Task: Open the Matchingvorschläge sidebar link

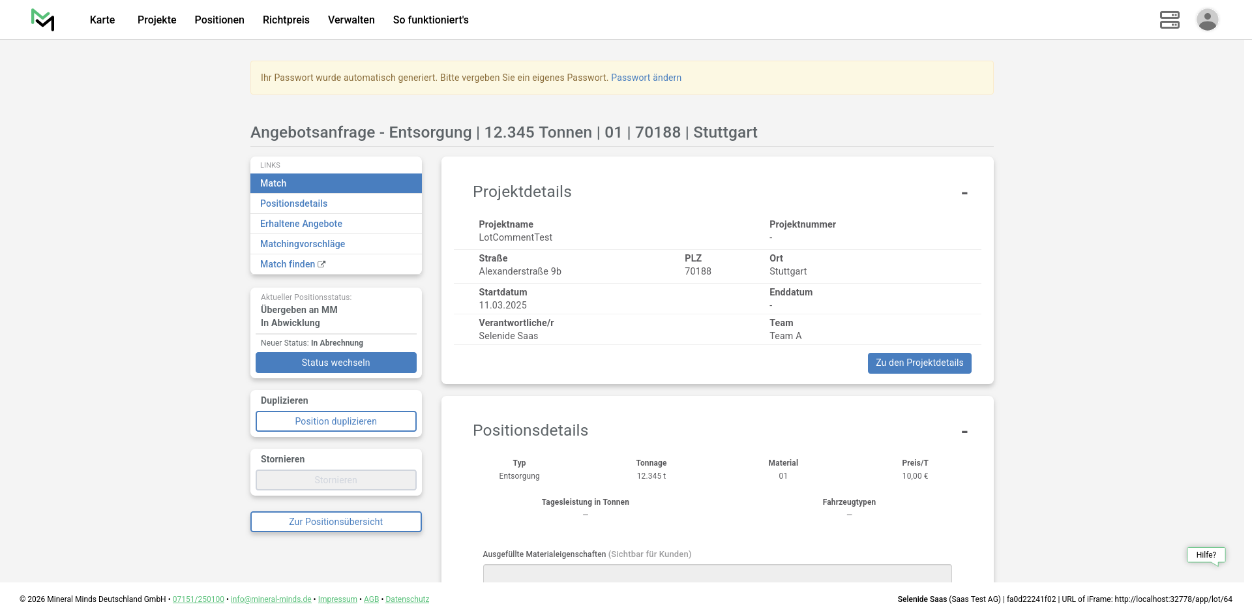Action: [303, 244]
